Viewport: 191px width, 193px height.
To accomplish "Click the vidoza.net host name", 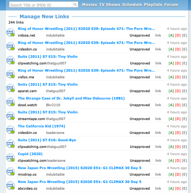I will pyautogui.click(x=27, y=36).
